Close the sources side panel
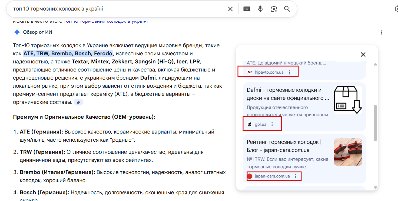This screenshot has width=398, height=201. pos(363,54)
